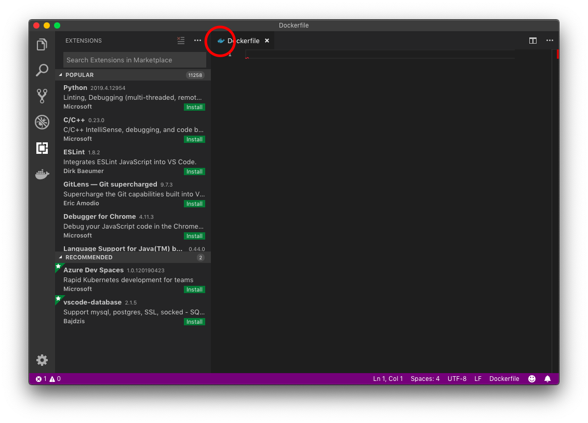Open the Docker view in activity bar
588x423 pixels.
42,174
